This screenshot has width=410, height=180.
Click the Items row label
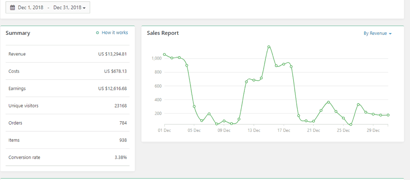(x=14, y=140)
